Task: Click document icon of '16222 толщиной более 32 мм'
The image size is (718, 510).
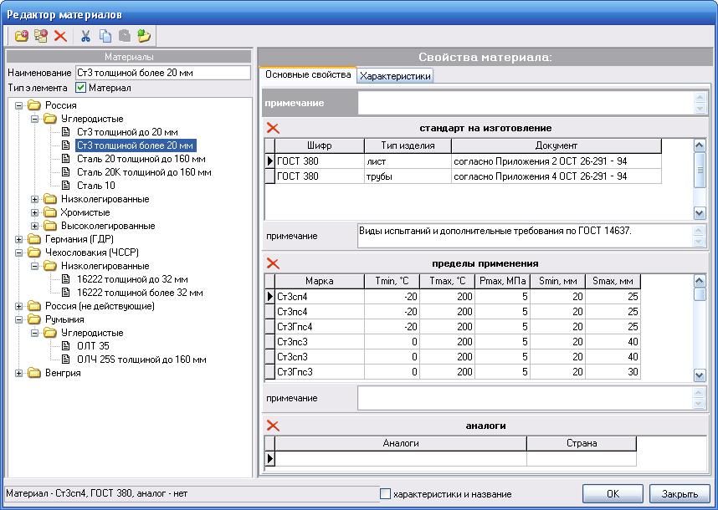Action: (x=66, y=293)
